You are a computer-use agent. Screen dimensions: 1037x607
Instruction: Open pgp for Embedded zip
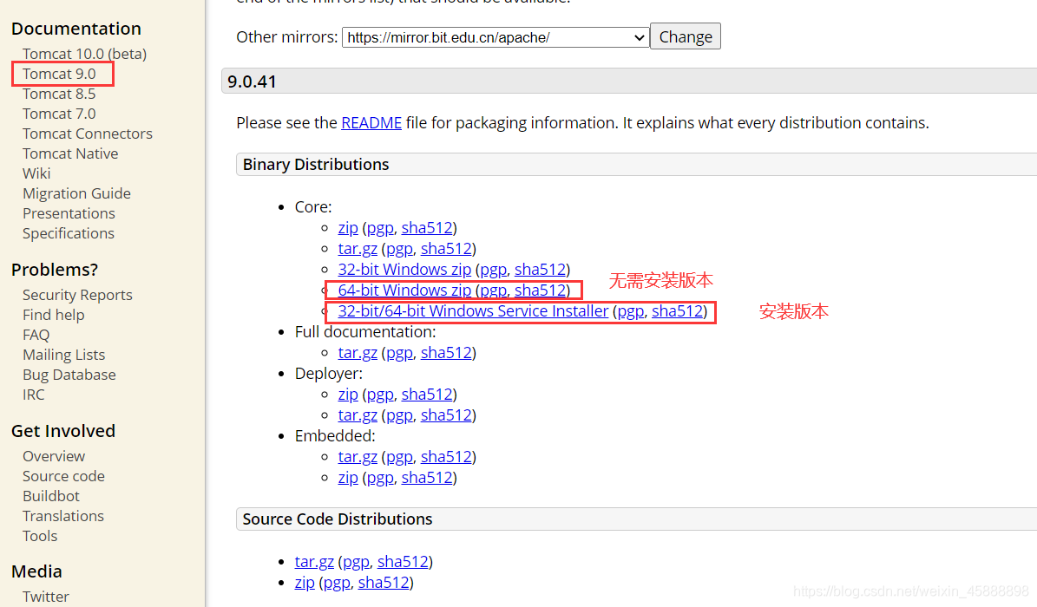(x=379, y=478)
